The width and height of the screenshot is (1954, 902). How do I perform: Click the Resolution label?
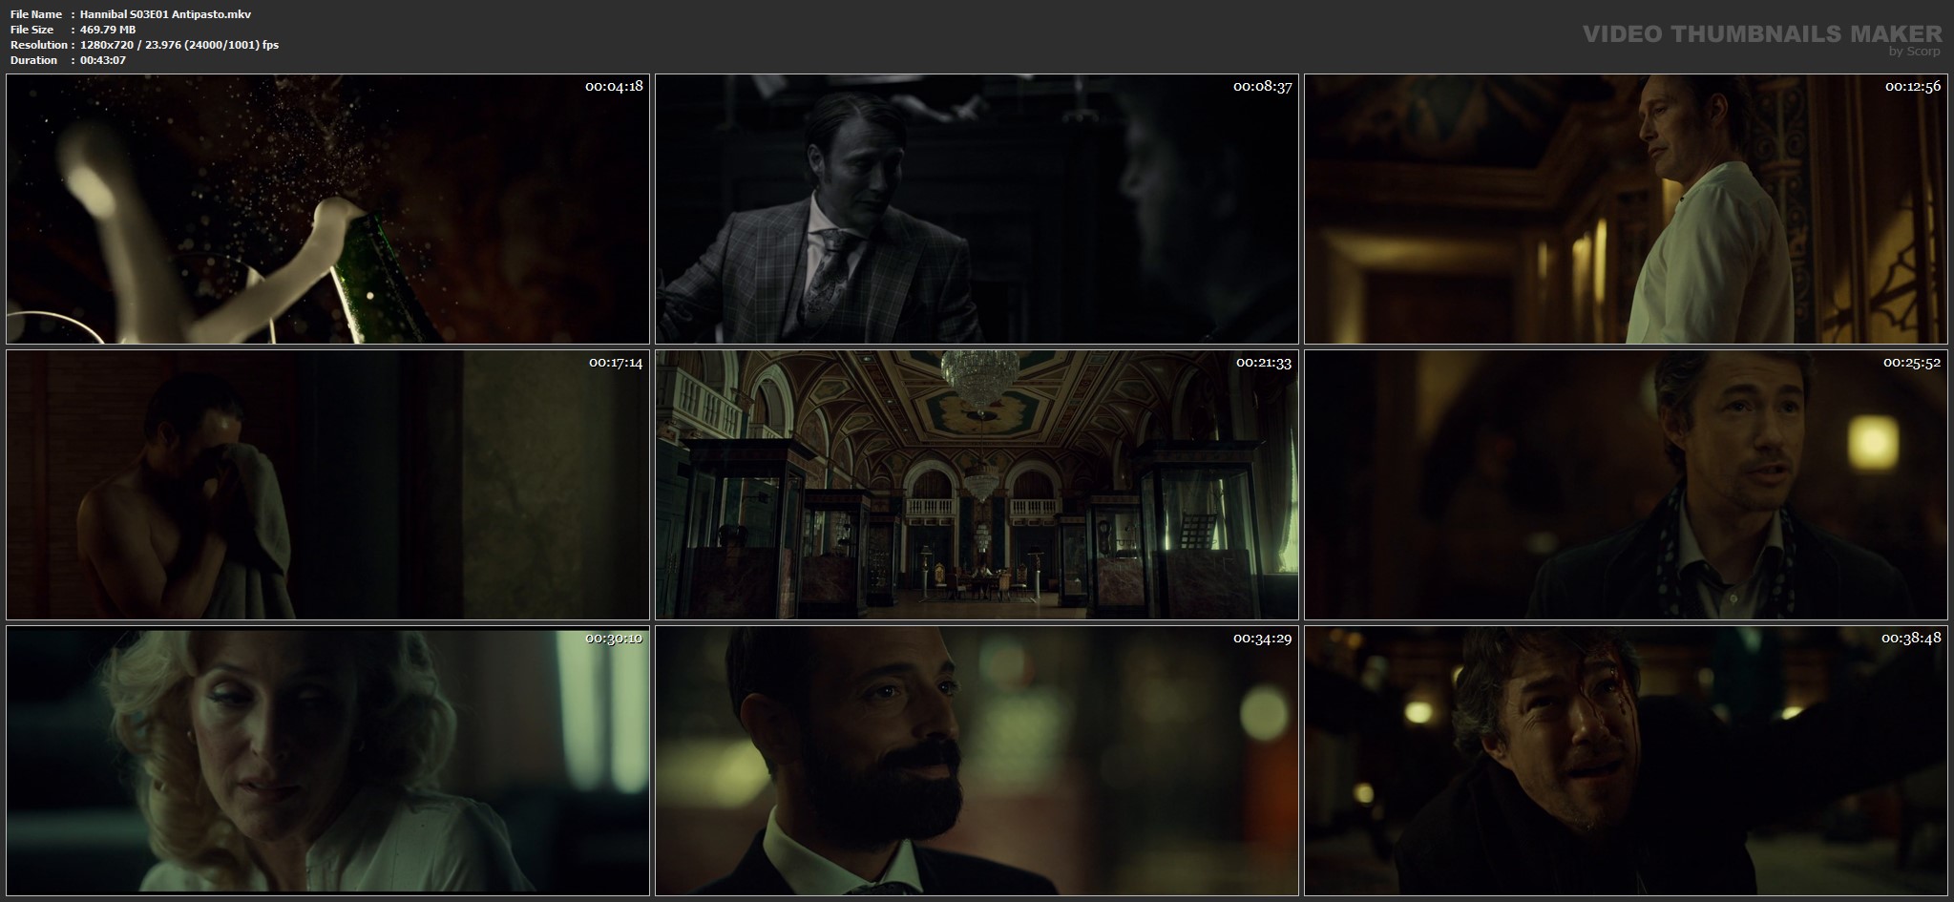pyautogui.click(x=39, y=45)
